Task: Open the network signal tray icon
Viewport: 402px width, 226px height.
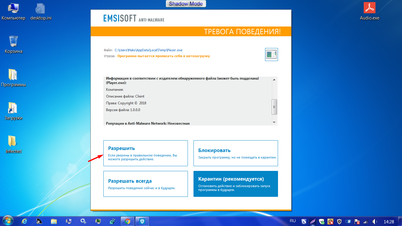Action: pos(366,221)
